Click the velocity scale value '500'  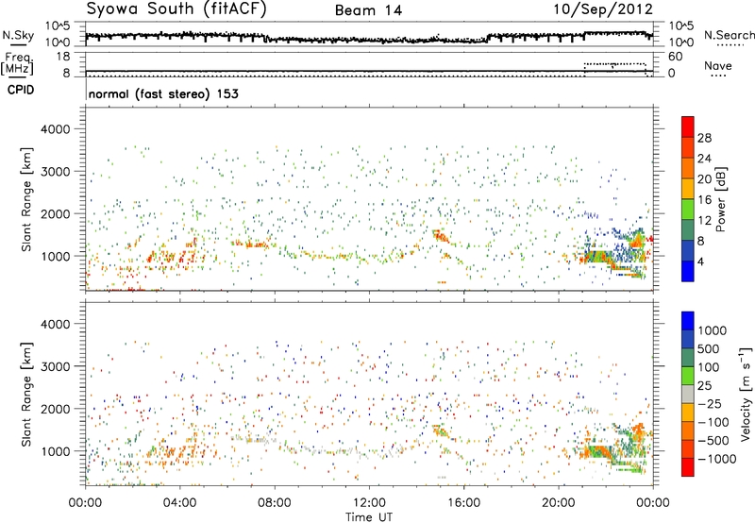(x=709, y=348)
